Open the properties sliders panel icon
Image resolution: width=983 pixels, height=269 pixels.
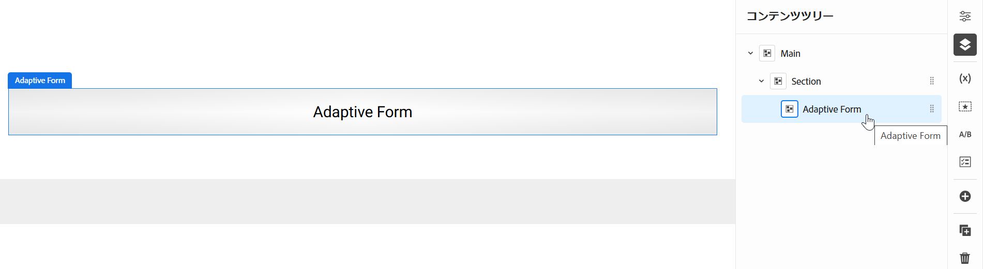(965, 16)
